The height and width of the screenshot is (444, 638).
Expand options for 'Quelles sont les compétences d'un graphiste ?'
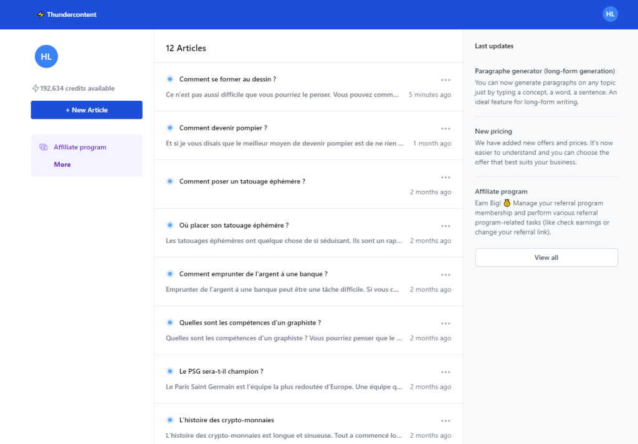[445, 323]
